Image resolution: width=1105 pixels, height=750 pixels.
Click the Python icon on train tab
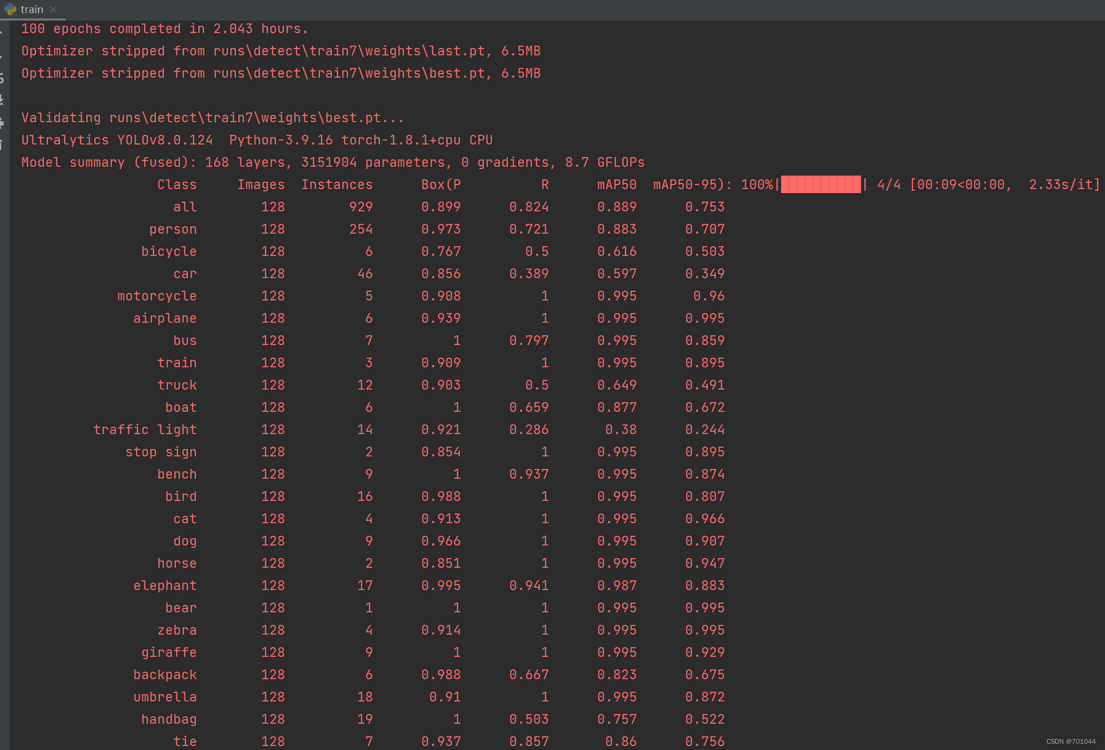(x=10, y=10)
